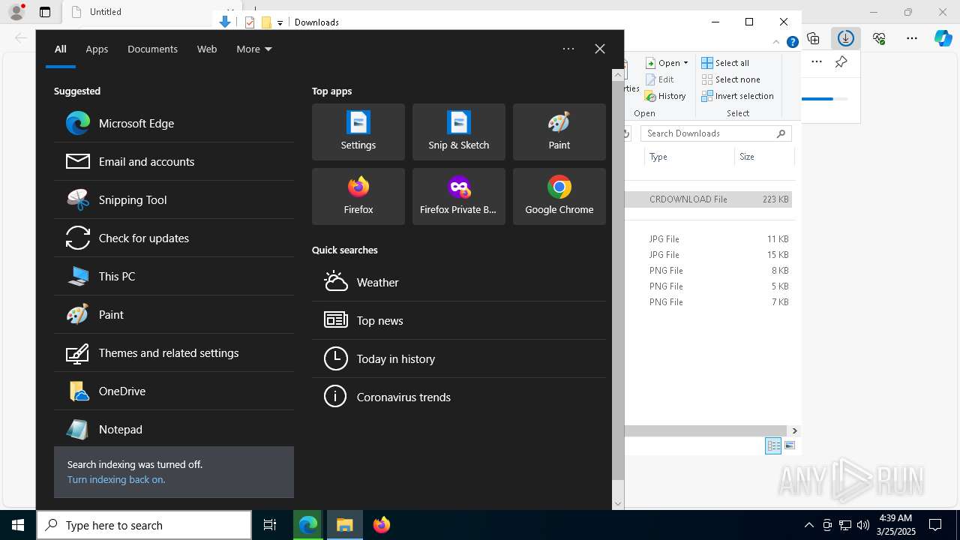Screen dimensions: 960x540
Task: Select the CRDOWNLOAD File row
Action: click(x=709, y=199)
